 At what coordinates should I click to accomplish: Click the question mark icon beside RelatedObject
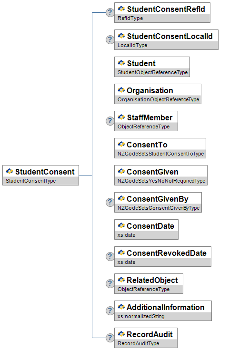110,283
